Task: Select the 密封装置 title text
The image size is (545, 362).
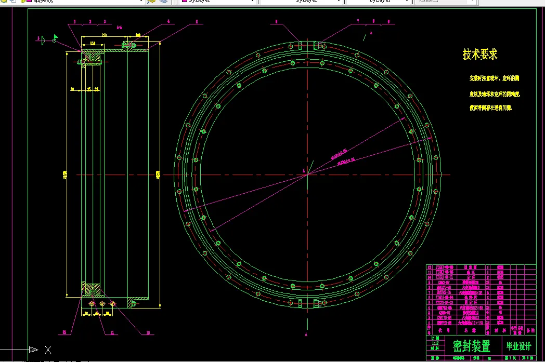Action: click(x=471, y=346)
